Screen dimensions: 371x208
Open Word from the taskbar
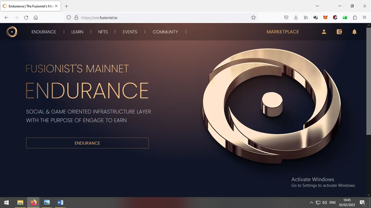(x=60, y=203)
